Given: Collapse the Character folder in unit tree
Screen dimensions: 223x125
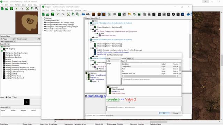Looking at the screenshot, I should tap(1, 47).
